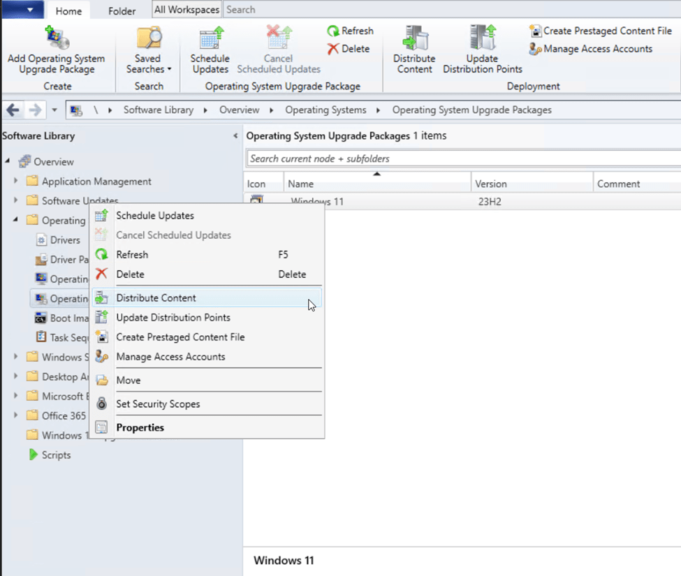Open the Scripts node in tree
Image resolution: width=681 pixels, height=576 pixels.
(56, 455)
